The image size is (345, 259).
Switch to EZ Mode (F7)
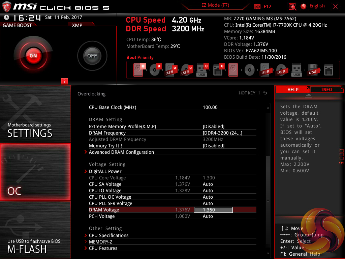215,5
